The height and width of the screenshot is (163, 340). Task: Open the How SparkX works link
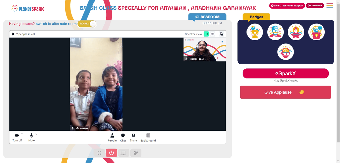(286, 81)
